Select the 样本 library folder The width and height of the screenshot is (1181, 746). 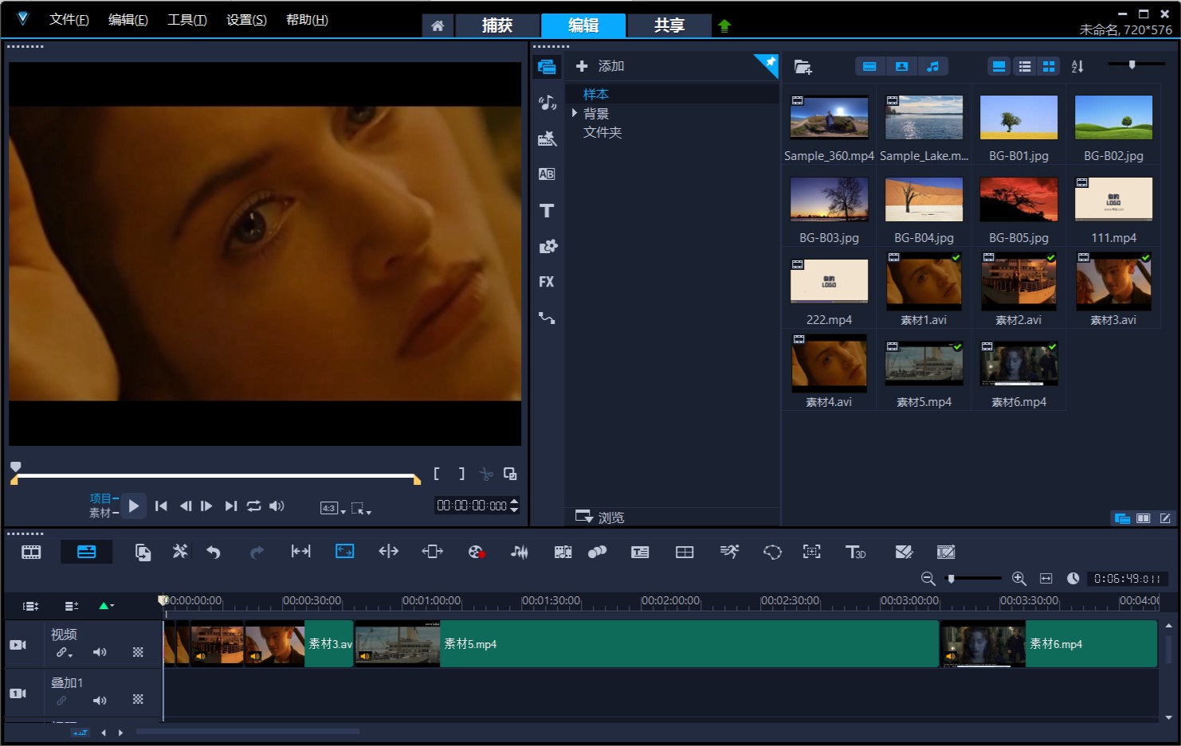coord(596,94)
